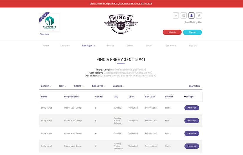This screenshot has width=243, height=155.
Task: Expand the Skill Level filter dropdown
Action: (98, 86)
